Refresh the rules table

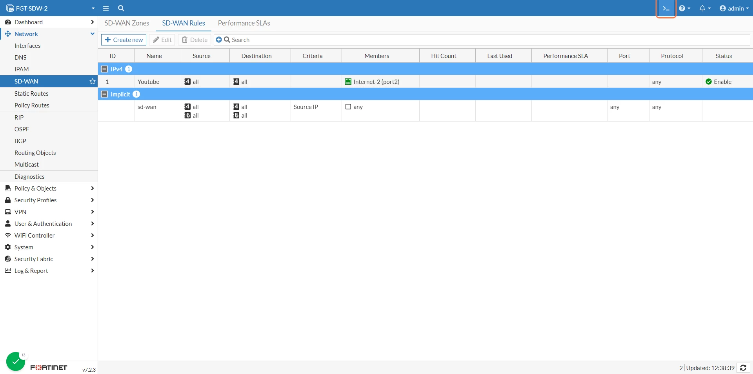pos(743,368)
